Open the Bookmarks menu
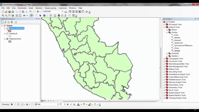The height and width of the screenshot is (112, 199). (22, 8)
